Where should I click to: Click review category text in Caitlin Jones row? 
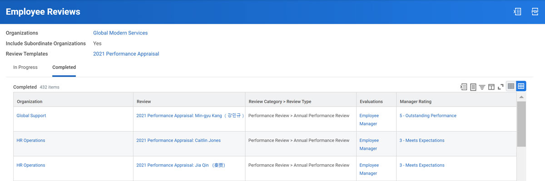299,141
